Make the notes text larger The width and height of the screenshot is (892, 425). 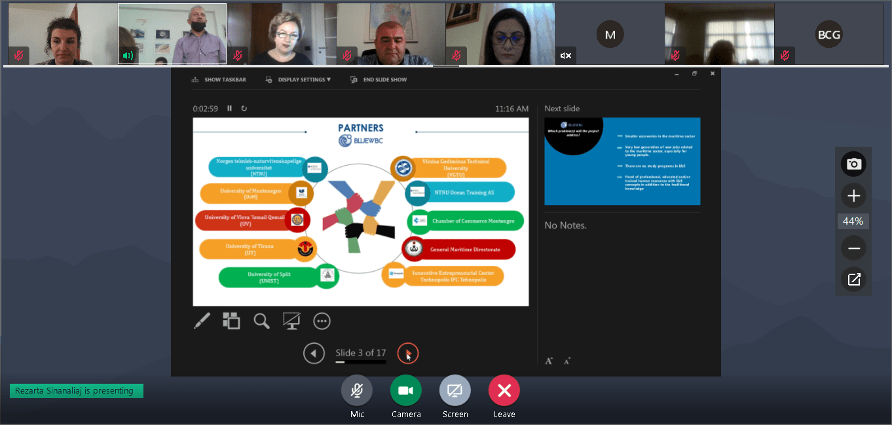549,360
